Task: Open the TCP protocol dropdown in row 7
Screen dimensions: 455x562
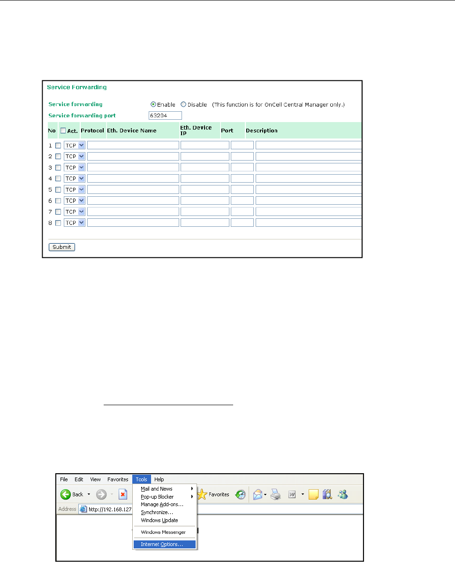Action: (x=75, y=211)
